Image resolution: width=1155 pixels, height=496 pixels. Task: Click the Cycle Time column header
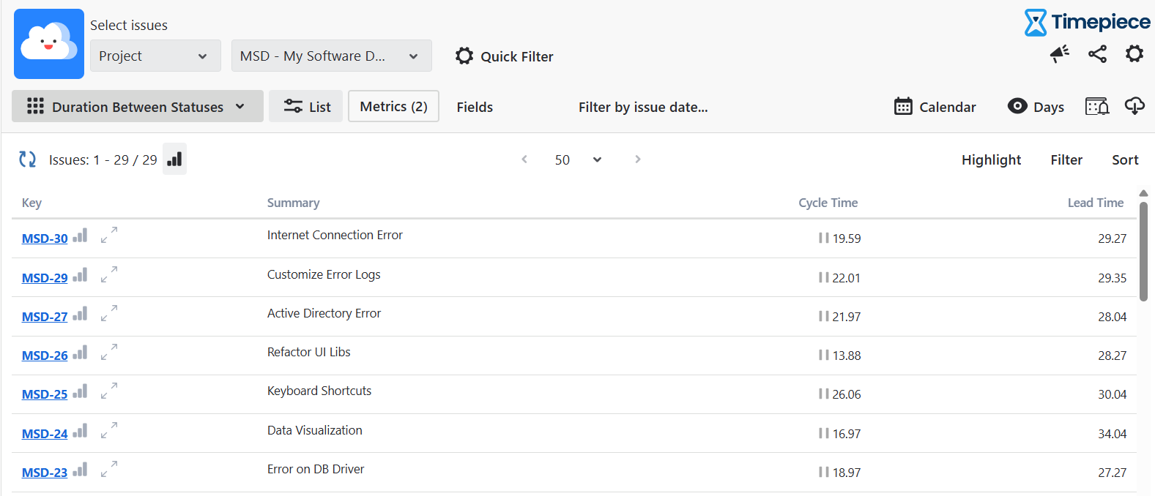click(828, 203)
